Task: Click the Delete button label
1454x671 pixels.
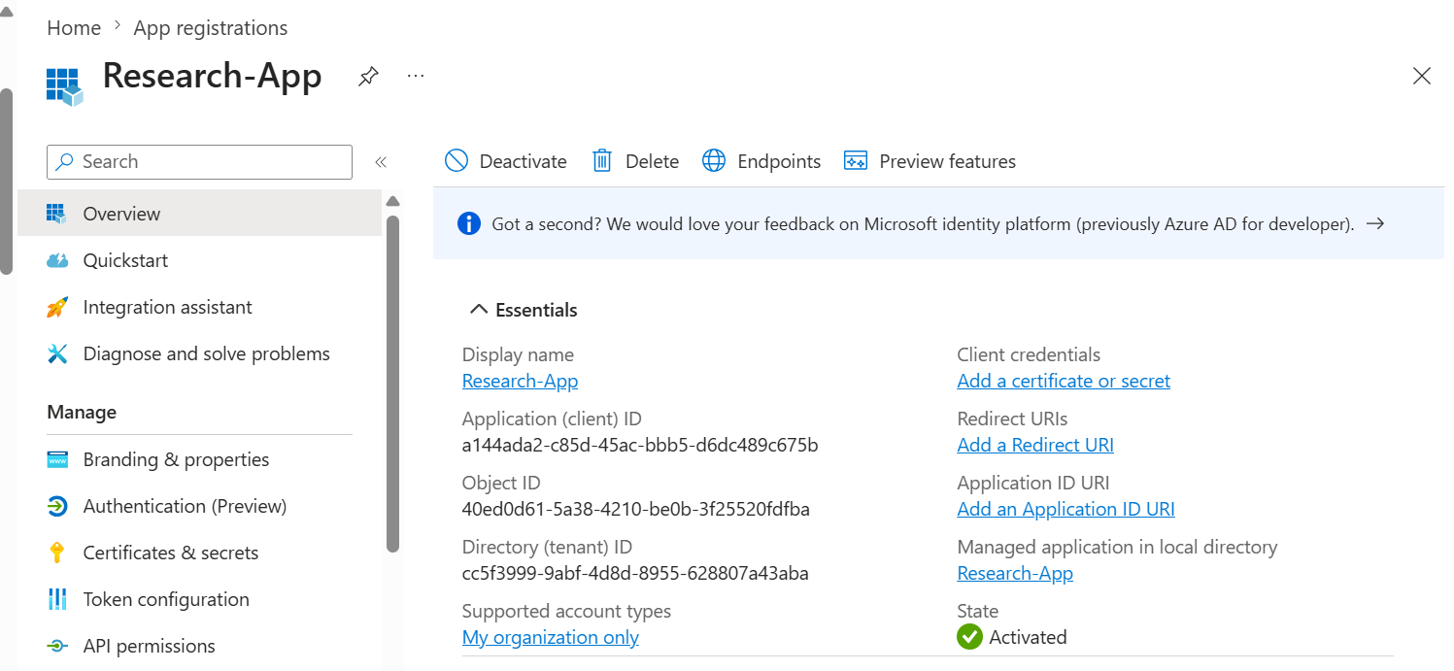Action: click(x=652, y=161)
